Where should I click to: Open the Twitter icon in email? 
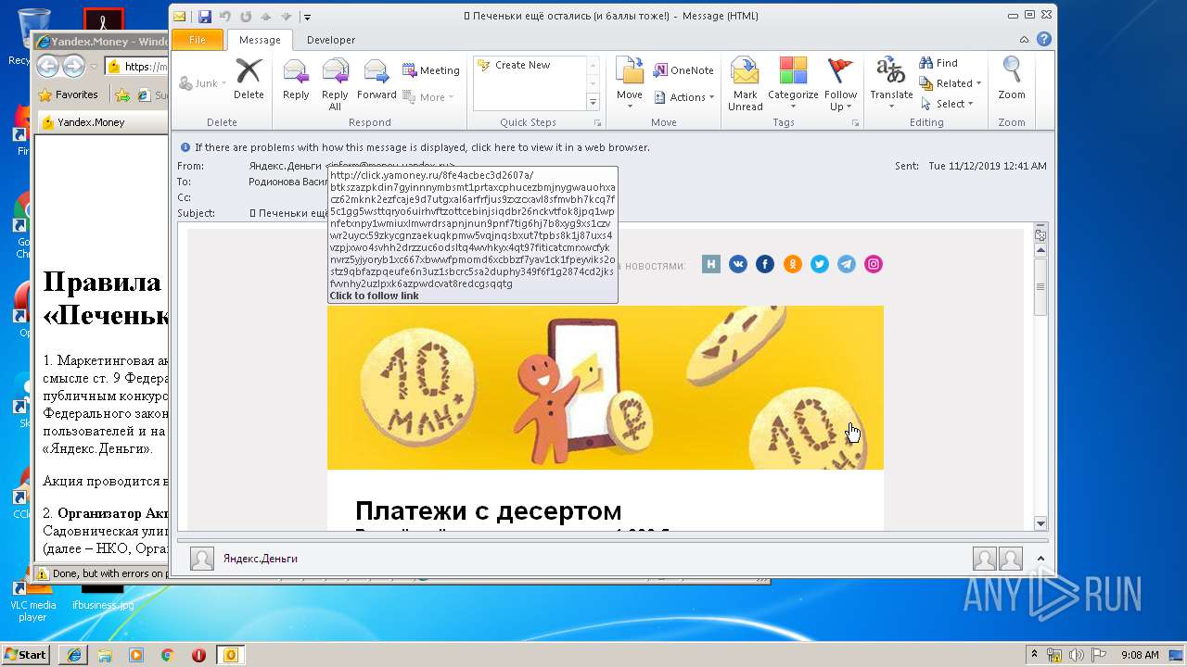coord(819,264)
